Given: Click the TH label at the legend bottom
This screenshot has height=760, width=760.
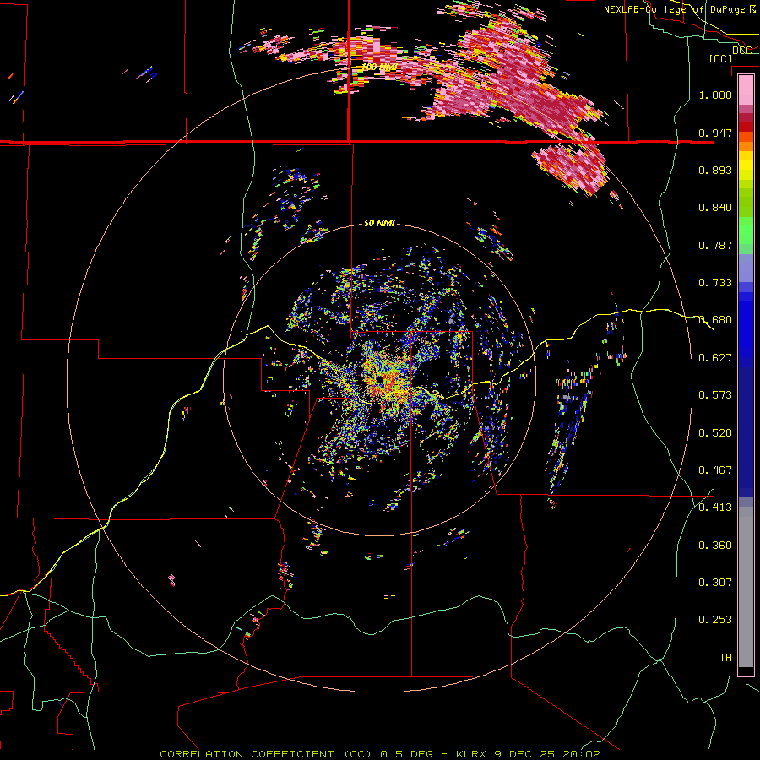Looking at the screenshot, I should (x=725, y=658).
